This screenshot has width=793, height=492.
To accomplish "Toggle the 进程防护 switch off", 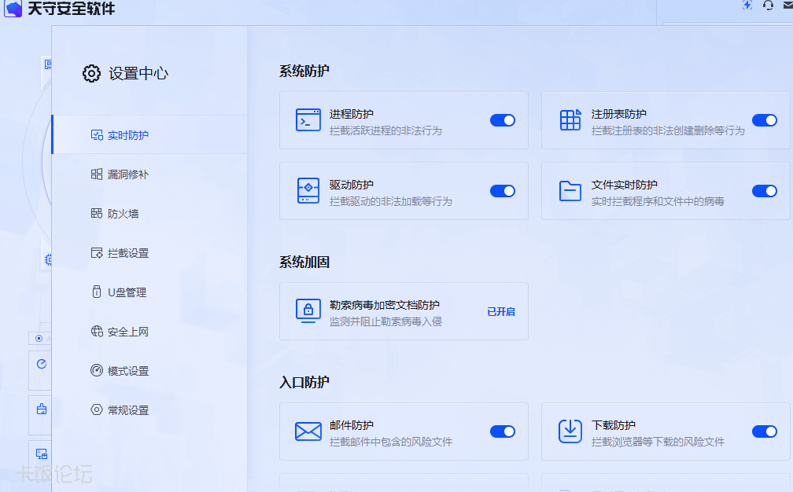I will [x=502, y=120].
